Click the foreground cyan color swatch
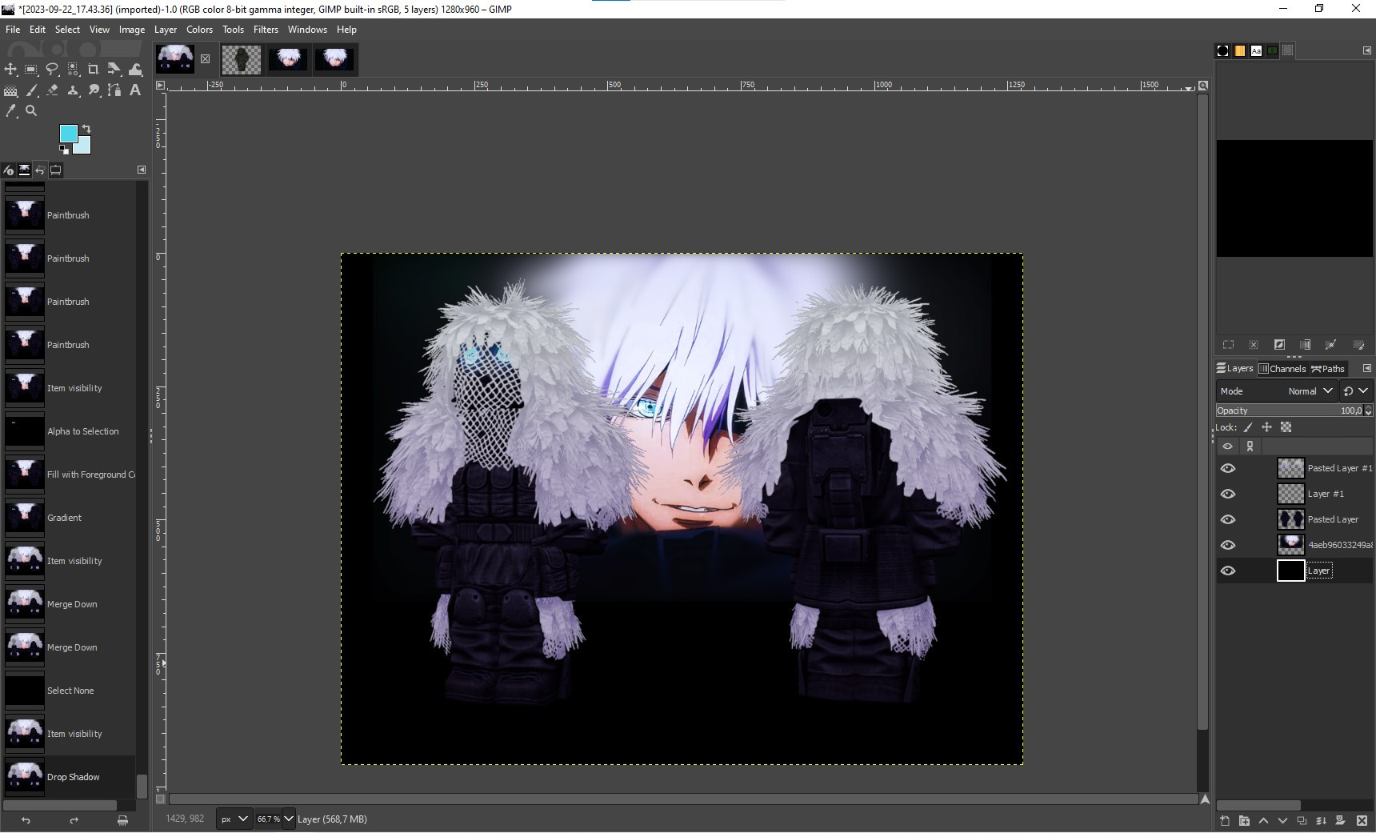Screen dimensions: 1376x833 tap(68, 133)
